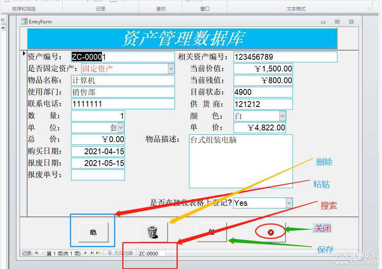Click the 查找 ribbon group label
This screenshot has width=382, height=269.
(x=161, y=9)
